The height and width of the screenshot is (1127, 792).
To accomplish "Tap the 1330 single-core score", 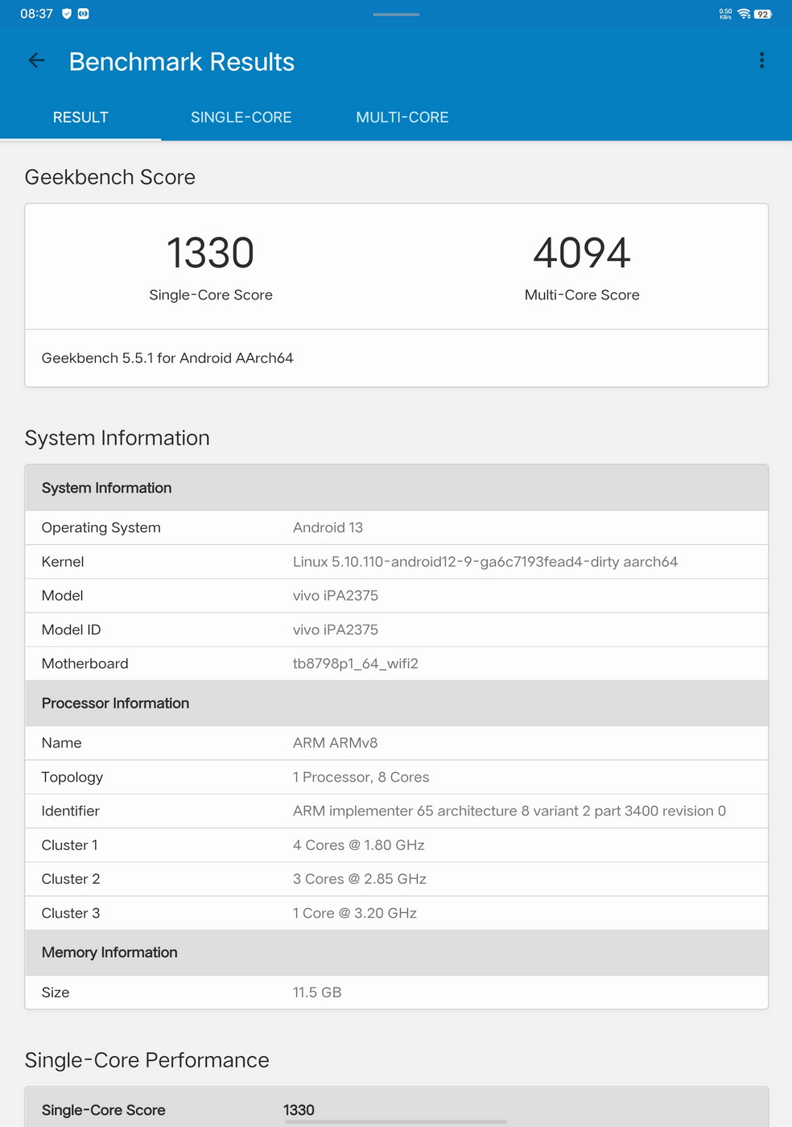I will [x=210, y=253].
